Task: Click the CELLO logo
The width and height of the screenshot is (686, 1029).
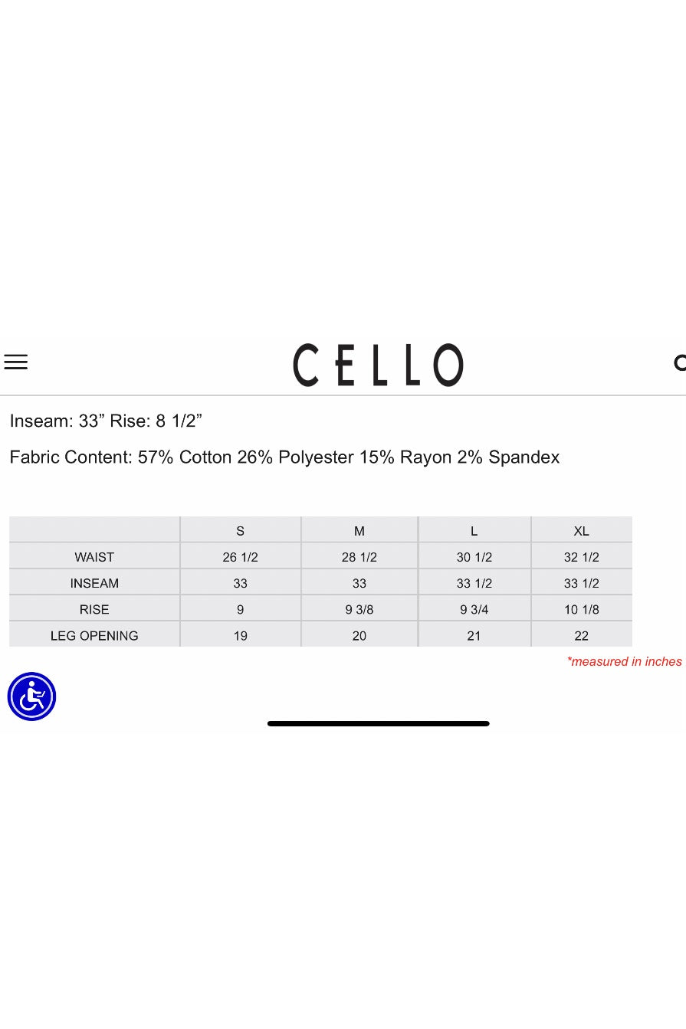Action: [378, 365]
